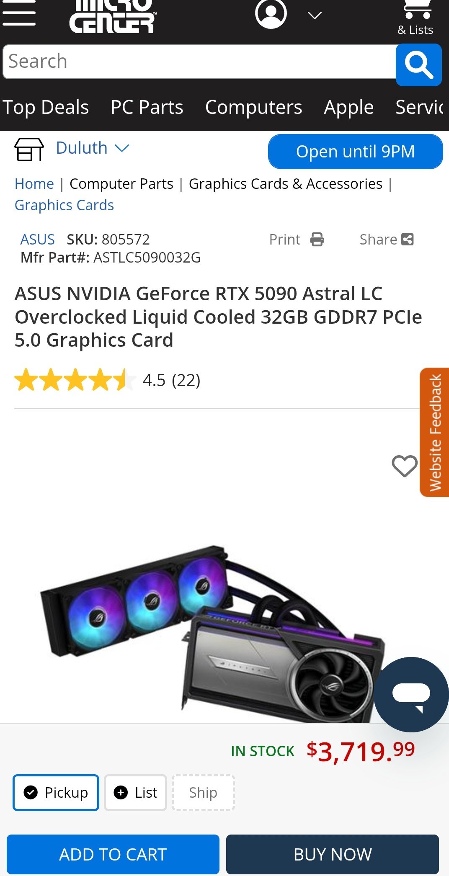This screenshot has width=449, height=876.
Task: Click the Micro Center logo
Action: [x=113, y=16]
